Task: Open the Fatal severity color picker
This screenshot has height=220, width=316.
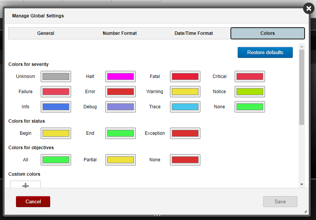Action: pos(185,76)
